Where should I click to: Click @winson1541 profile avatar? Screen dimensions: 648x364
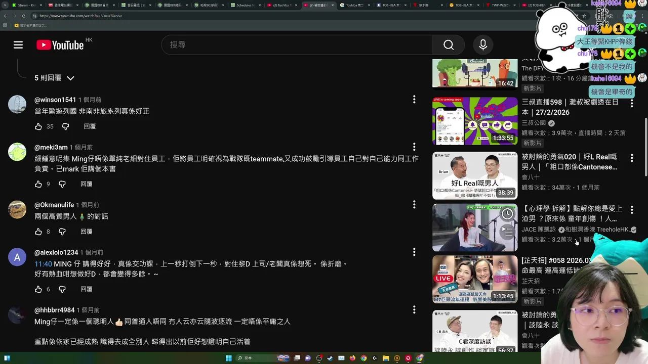coord(17,104)
